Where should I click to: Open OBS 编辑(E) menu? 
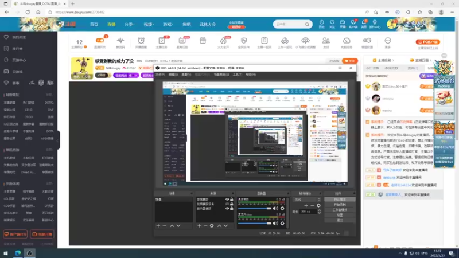[173, 75]
